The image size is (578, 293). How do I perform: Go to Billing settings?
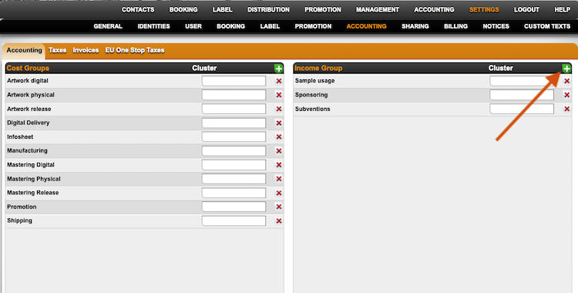(455, 26)
